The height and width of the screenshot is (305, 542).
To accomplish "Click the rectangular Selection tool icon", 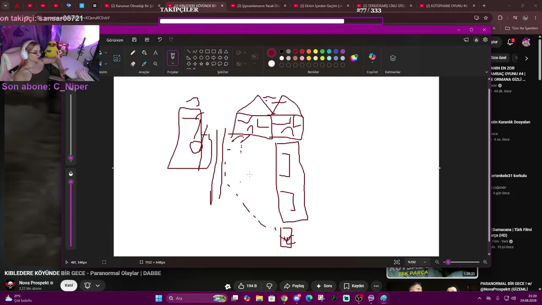I will pos(117,58).
